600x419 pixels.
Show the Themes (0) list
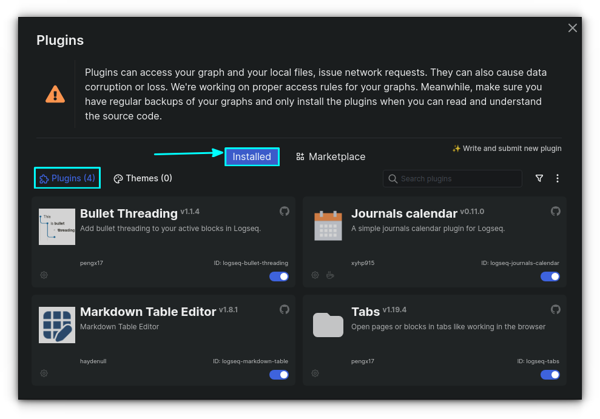tap(143, 178)
